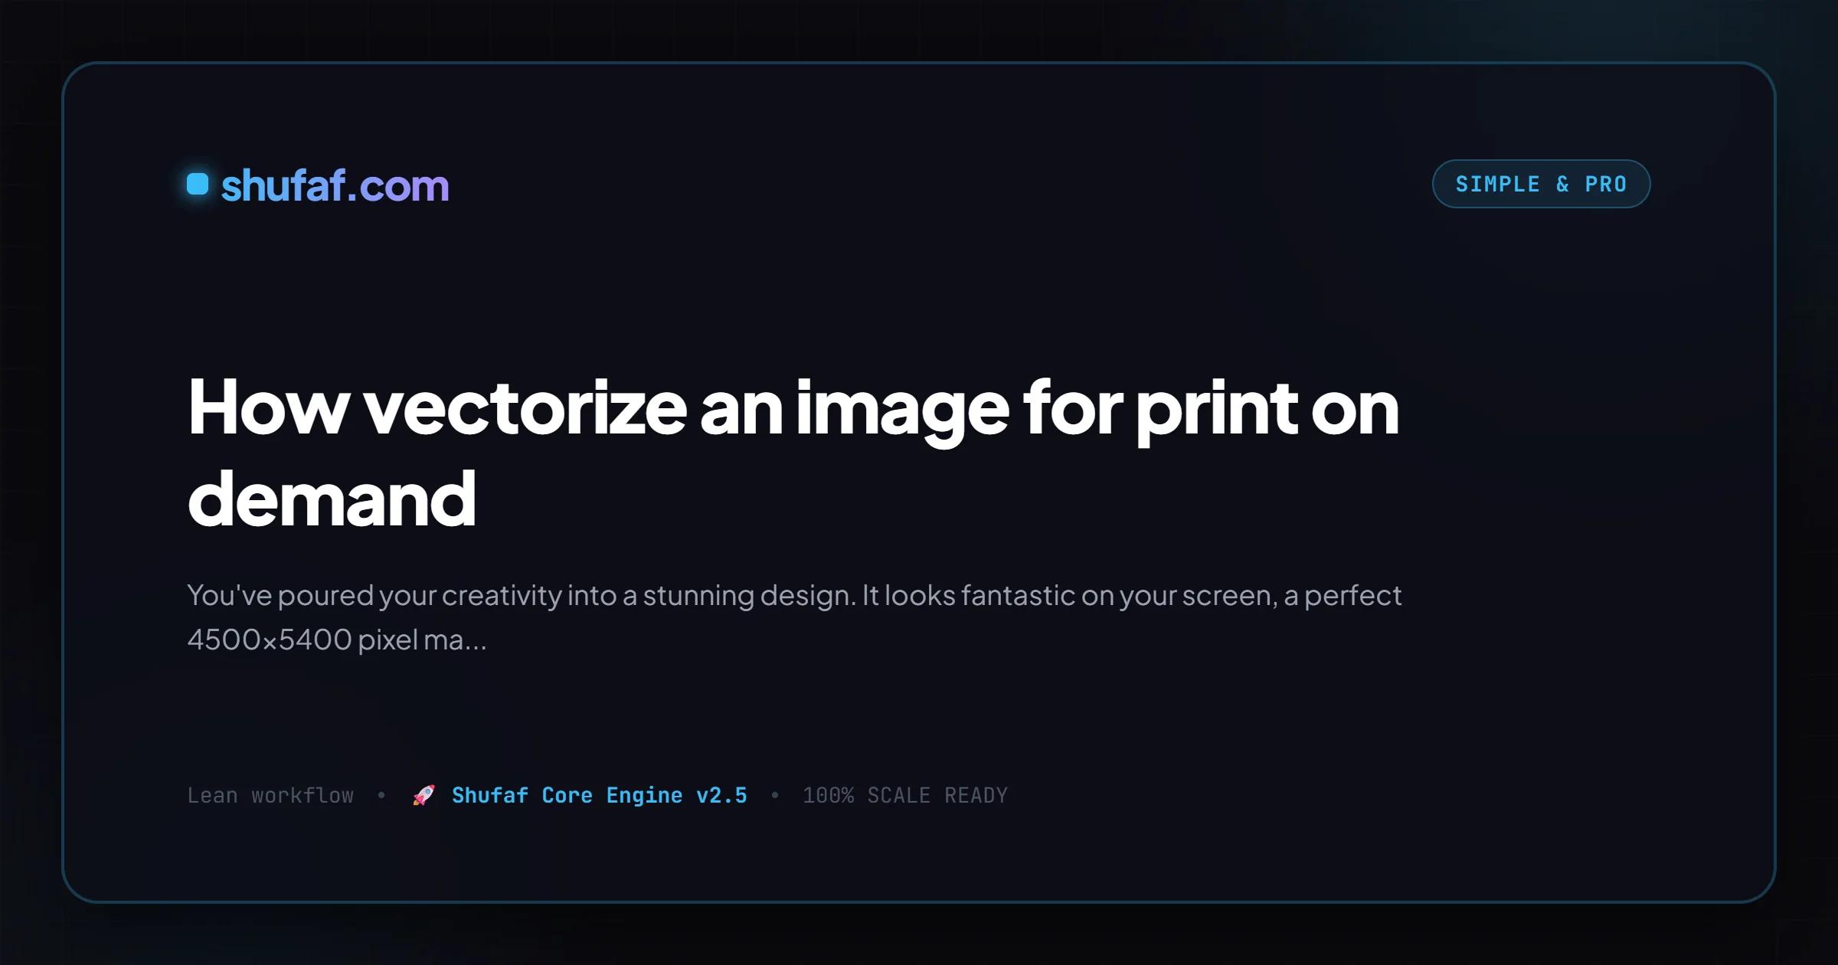Viewport: 1838px width, 965px height.
Task: Open the shufaf.com brand link
Action: pos(335,186)
